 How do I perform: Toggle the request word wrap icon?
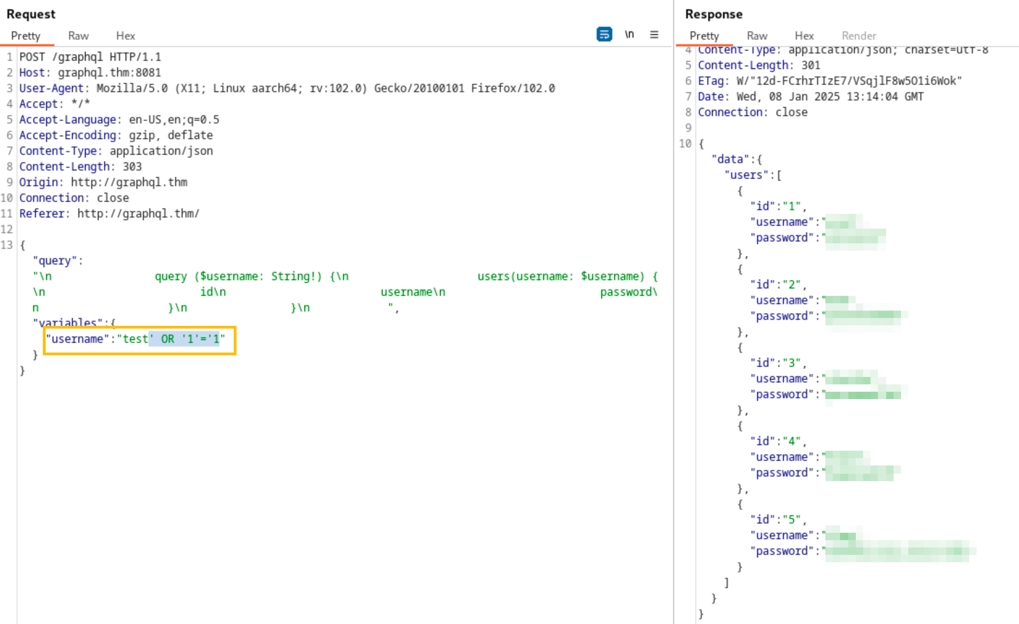coord(604,35)
